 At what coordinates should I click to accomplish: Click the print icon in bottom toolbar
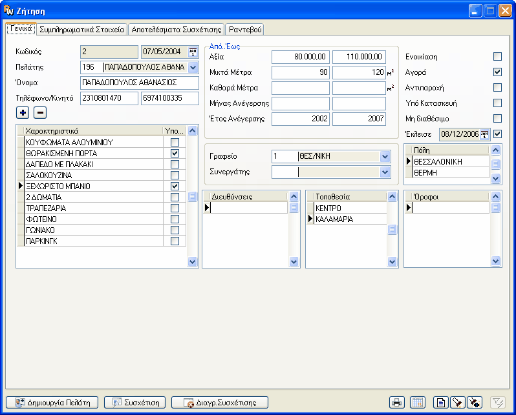pos(397,402)
